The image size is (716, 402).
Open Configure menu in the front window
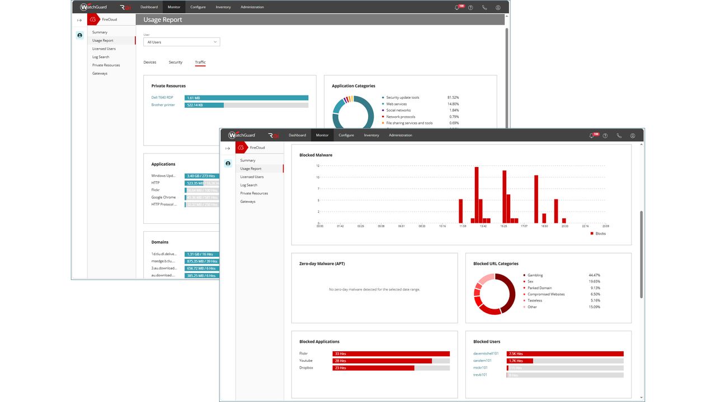click(x=346, y=135)
